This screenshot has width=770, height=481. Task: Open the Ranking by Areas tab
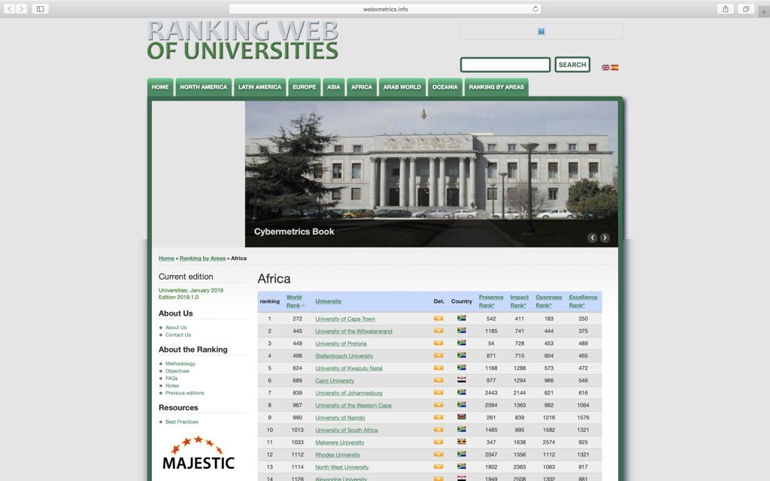(496, 87)
